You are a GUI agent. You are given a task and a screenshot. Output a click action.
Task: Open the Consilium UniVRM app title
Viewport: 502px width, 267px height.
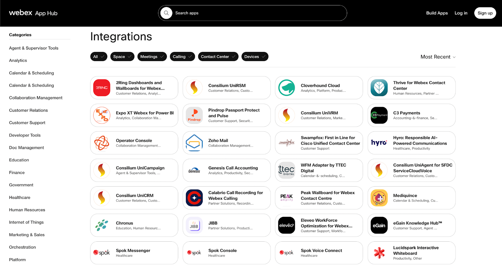click(x=319, y=113)
